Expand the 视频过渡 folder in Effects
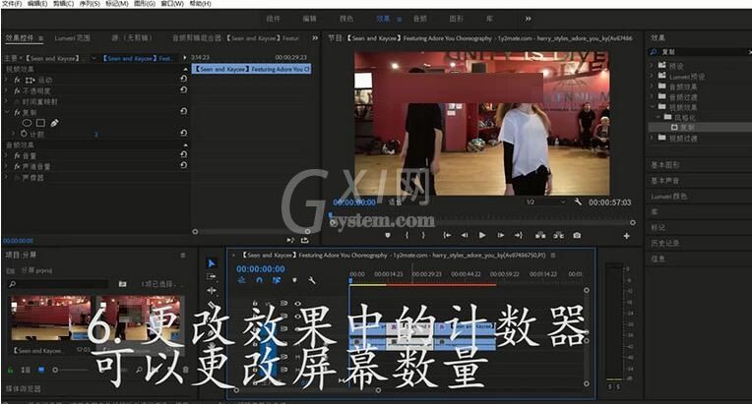This screenshot has height=404, width=752. point(652,138)
